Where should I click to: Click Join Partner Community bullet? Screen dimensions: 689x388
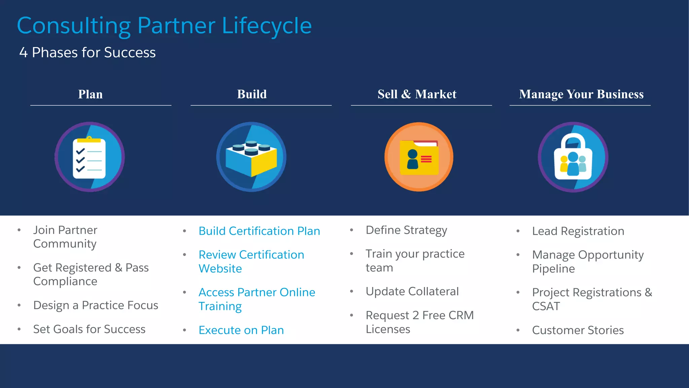coord(65,237)
